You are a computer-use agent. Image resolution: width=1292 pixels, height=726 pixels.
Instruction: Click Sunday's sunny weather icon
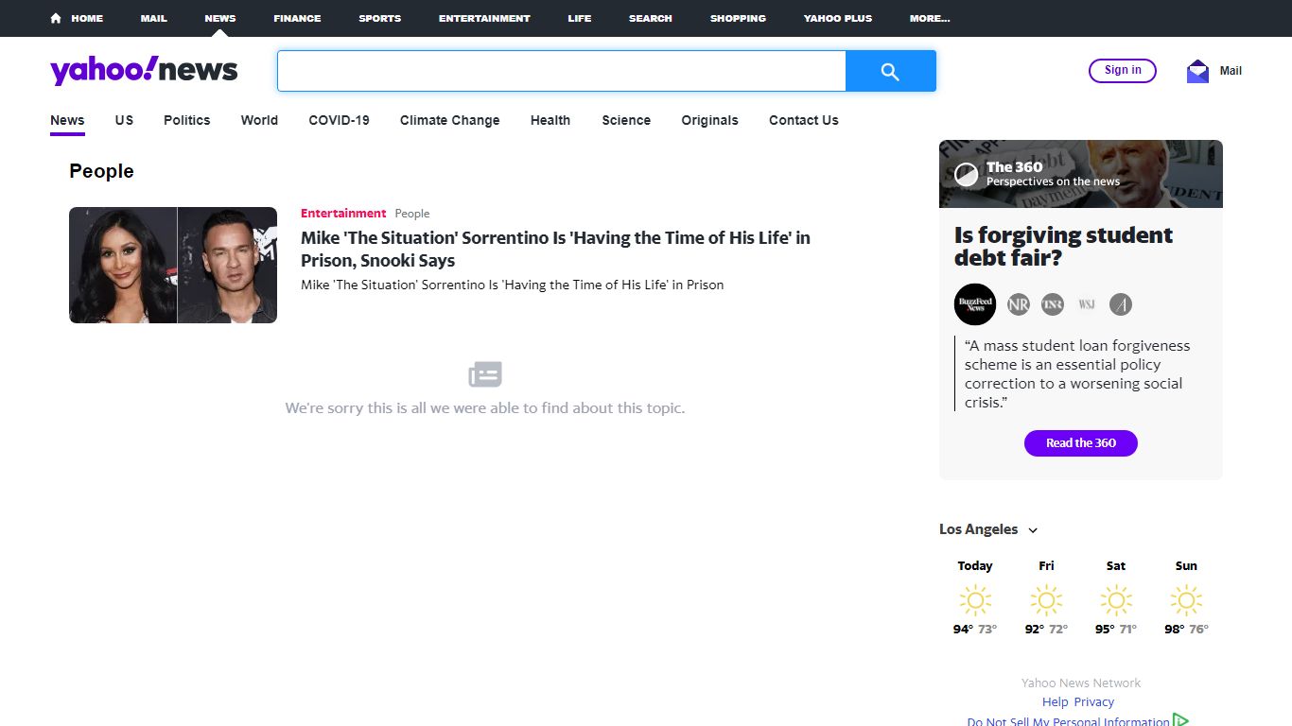pyautogui.click(x=1186, y=600)
